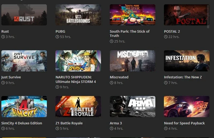
Task: Click the clock icon under Naruto Storm 4
Action: click(x=57, y=87)
